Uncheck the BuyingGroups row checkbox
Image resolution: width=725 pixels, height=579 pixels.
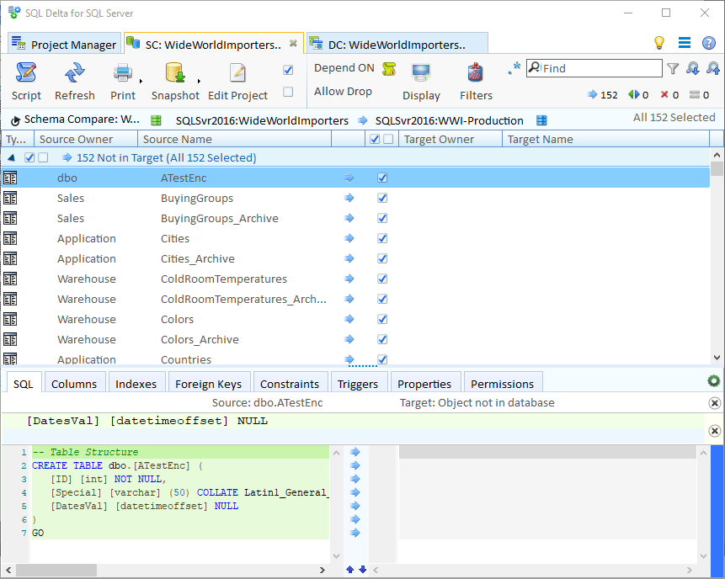click(382, 199)
